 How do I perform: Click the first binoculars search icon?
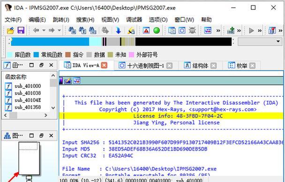click(x=72, y=30)
